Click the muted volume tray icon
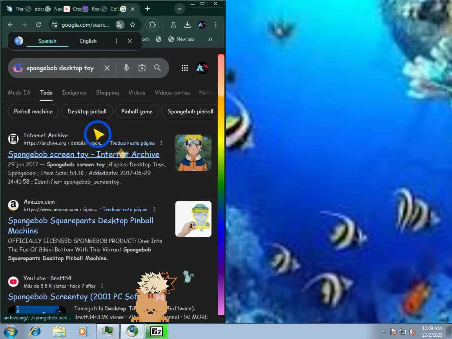Image resolution: width=452 pixels, height=339 pixels. [x=412, y=332]
